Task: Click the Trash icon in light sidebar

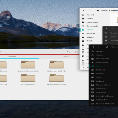Action: 83,41
